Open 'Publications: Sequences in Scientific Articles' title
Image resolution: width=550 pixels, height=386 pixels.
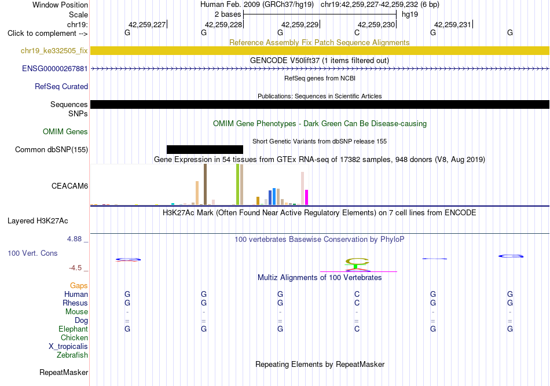click(x=320, y=96)
